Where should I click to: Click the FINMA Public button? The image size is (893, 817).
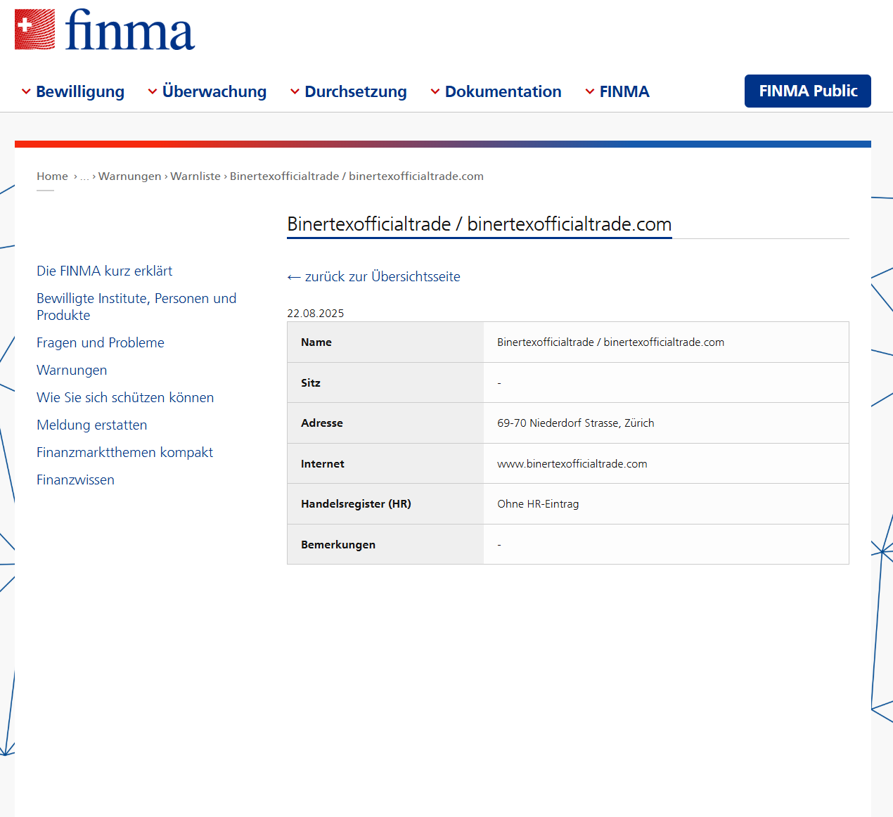(x=808, y=91)
